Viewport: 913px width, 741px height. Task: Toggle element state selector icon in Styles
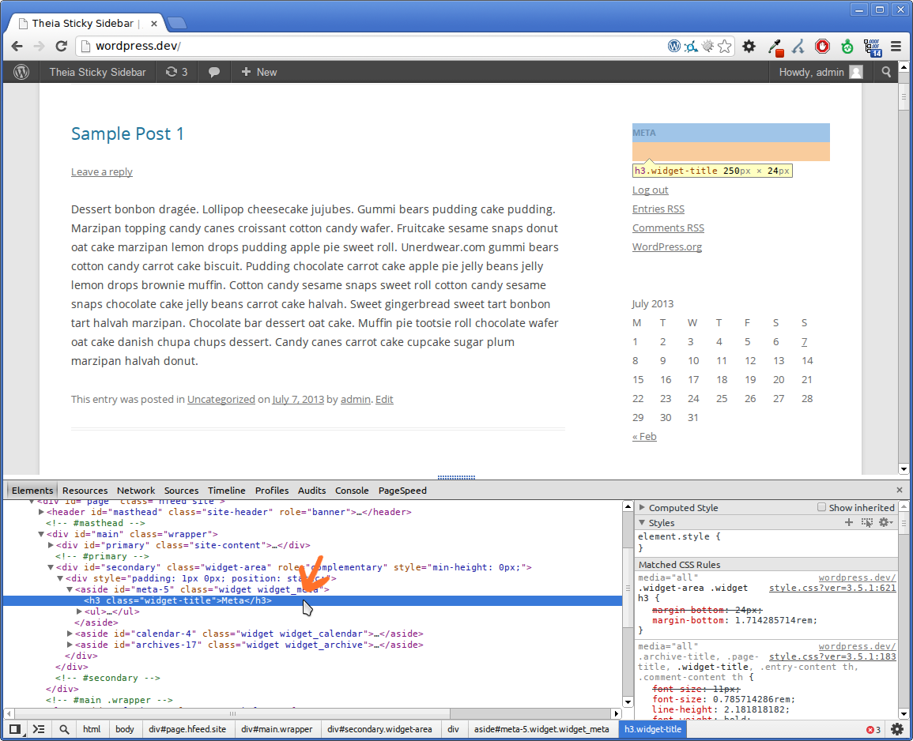[x=867, y=523]
